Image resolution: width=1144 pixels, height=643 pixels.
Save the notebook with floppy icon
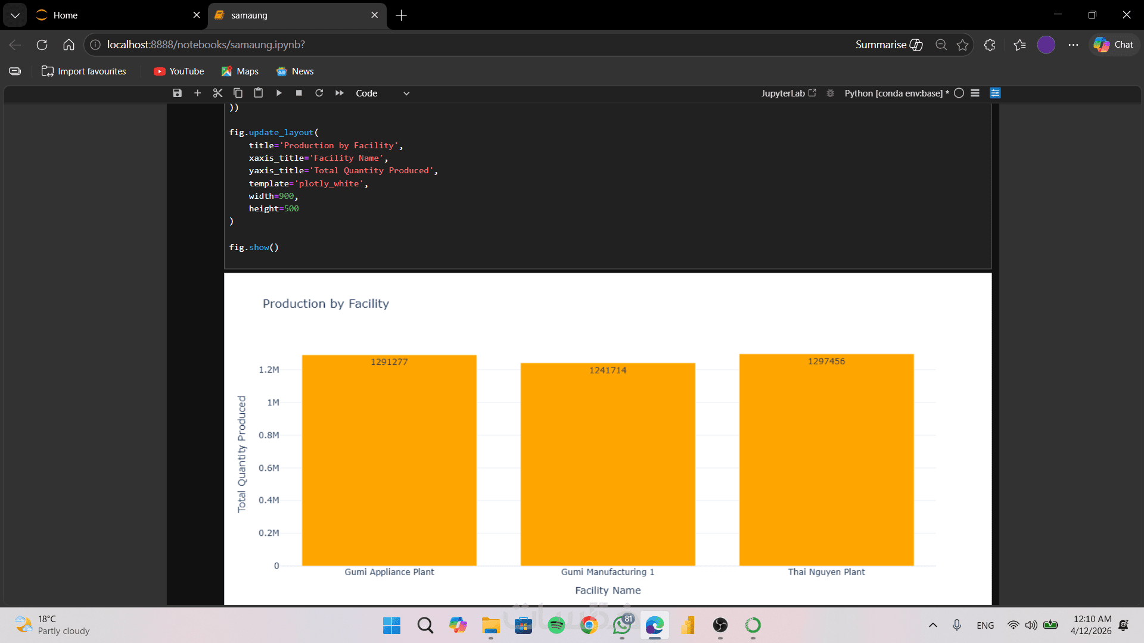(177, 93)
